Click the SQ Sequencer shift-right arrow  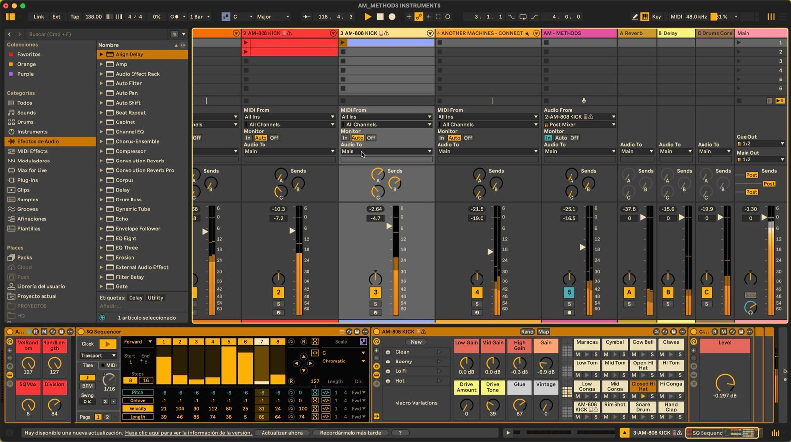pyautogui.click(x=310, y=363)
